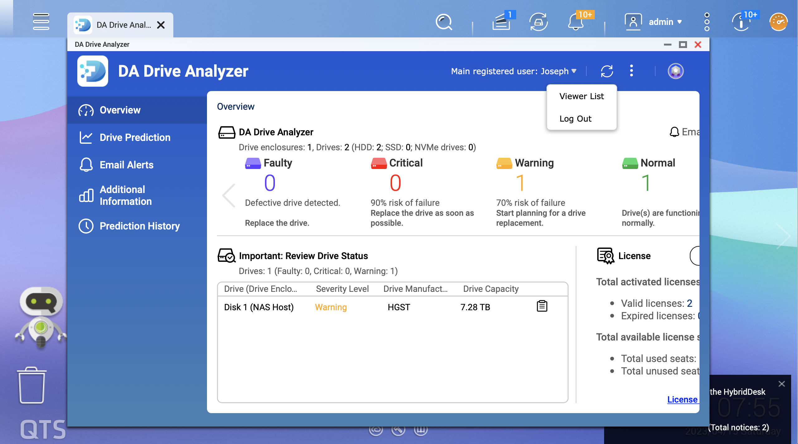This screenshot has height=444, width=798.
Task: Sort by Drive Capacity column header
Action: [x=491, y=289]
